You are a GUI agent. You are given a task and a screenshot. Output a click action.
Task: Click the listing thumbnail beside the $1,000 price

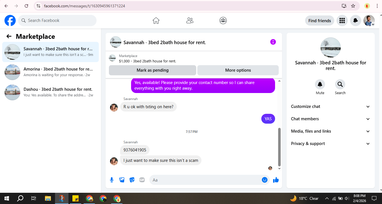click(112, 58)
